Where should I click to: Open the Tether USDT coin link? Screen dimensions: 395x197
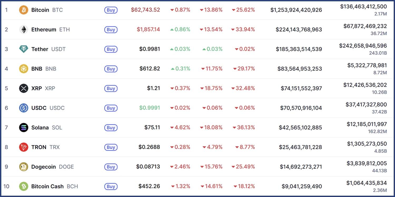pos(48,49)
